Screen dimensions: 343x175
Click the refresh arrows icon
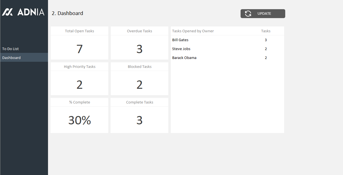tap(248, 14)
